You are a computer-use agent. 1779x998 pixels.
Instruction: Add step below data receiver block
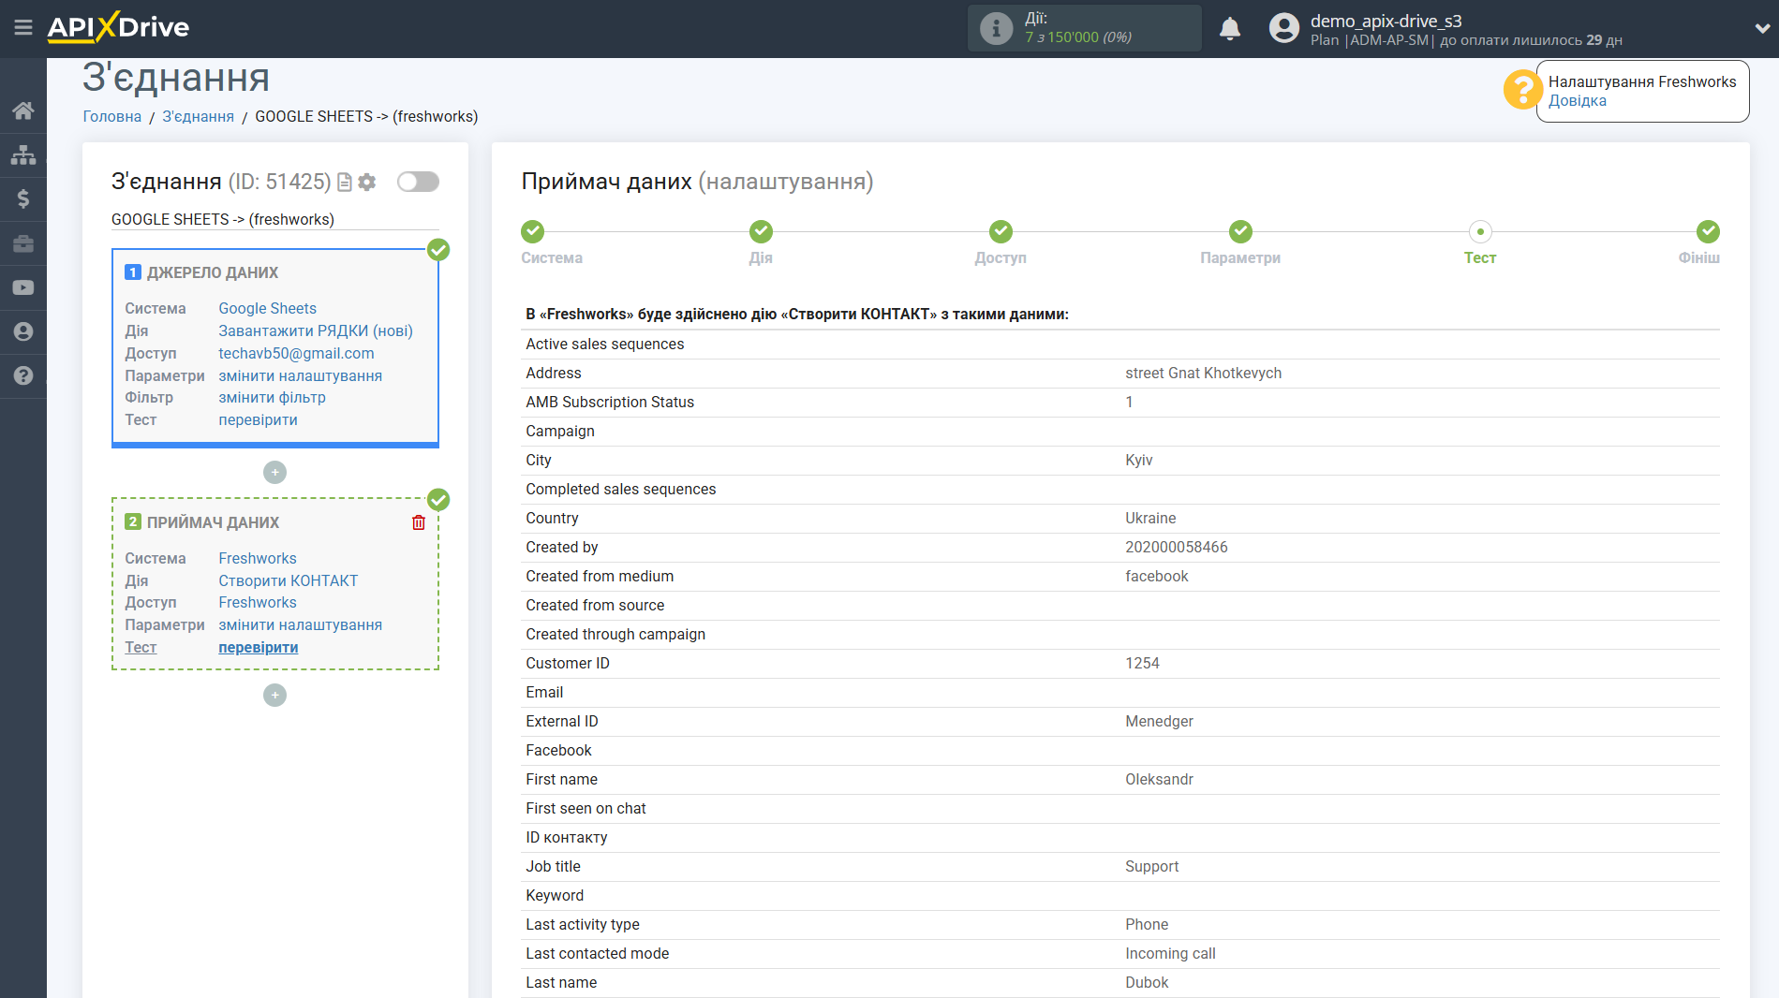tap(274, 695)
